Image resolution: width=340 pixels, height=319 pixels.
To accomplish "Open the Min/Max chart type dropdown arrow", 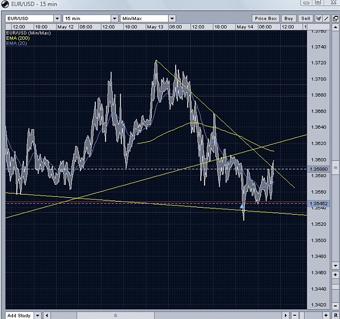I will [172, 18].
